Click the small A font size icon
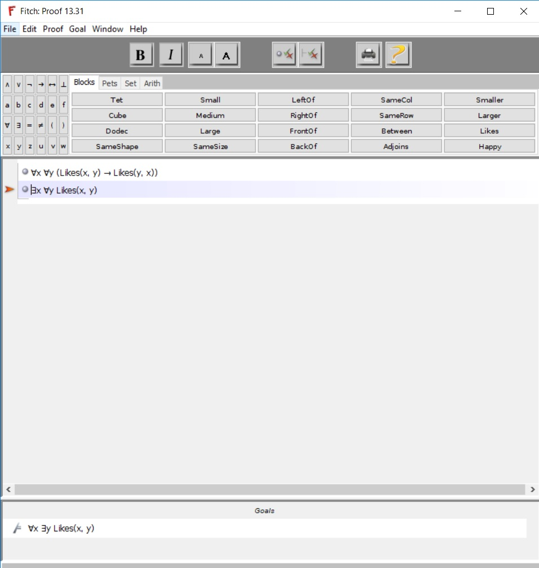Screen dimensions: 539x568 click(x=200, y=54)
